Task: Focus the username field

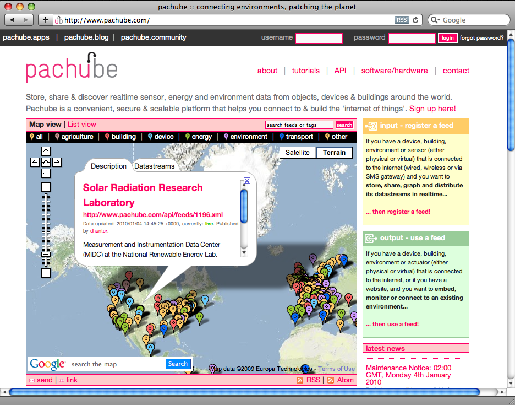Action: 319,38
